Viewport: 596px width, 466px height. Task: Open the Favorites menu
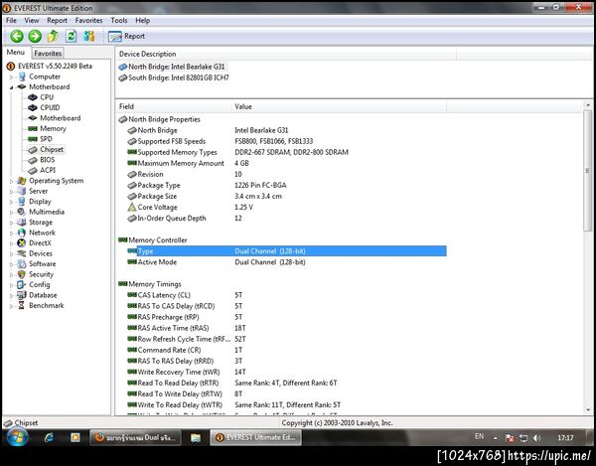(88, 21)
